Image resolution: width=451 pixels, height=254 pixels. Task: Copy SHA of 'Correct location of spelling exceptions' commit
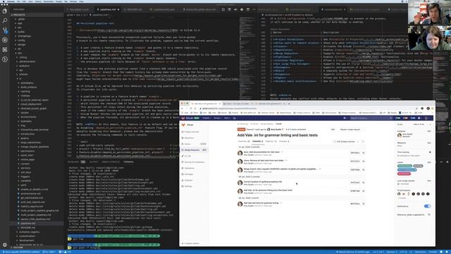tap(364, 183)
